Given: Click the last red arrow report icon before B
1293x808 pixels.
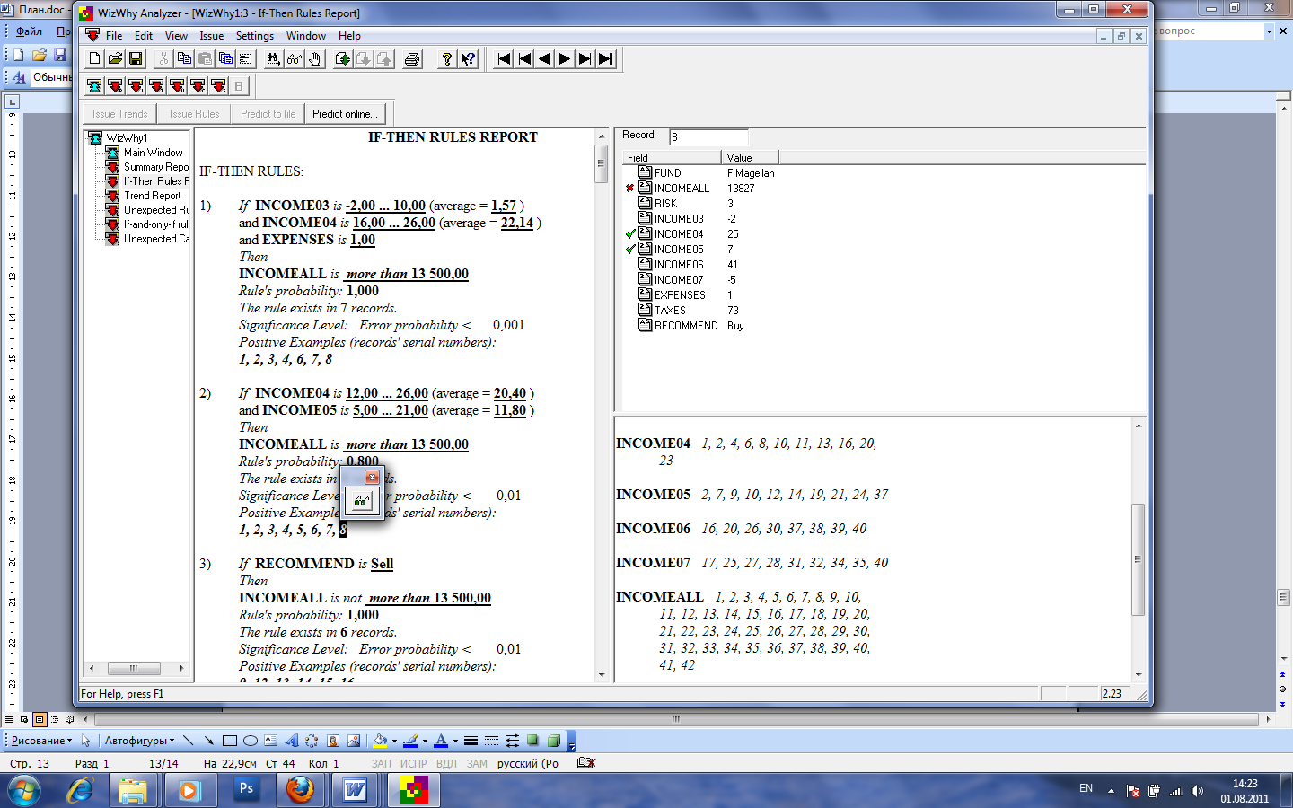Looking at the screenshot, I should click(218, 86).
